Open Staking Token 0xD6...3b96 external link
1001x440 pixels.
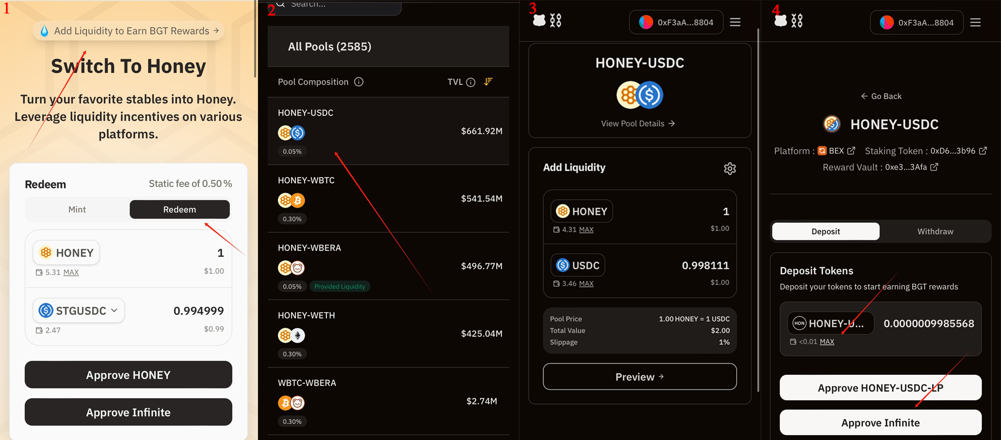tap(983, 150)
